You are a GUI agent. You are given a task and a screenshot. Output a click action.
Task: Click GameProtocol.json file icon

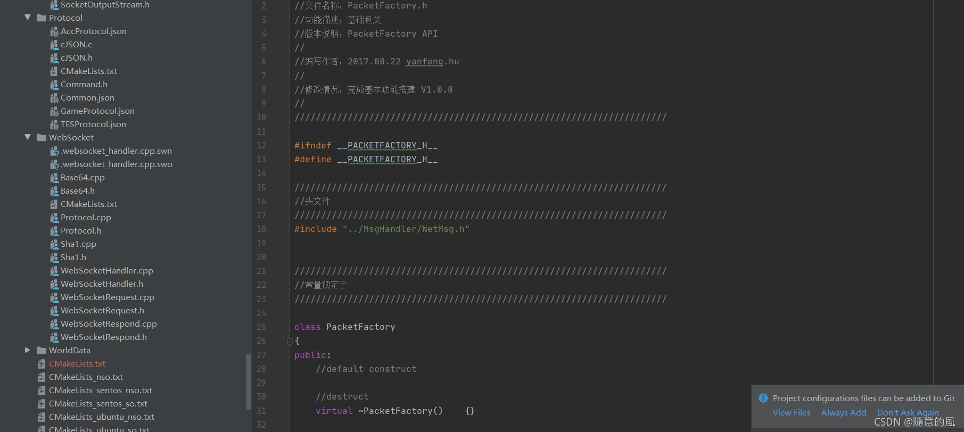pyautogui.click(x=54, y=111)
